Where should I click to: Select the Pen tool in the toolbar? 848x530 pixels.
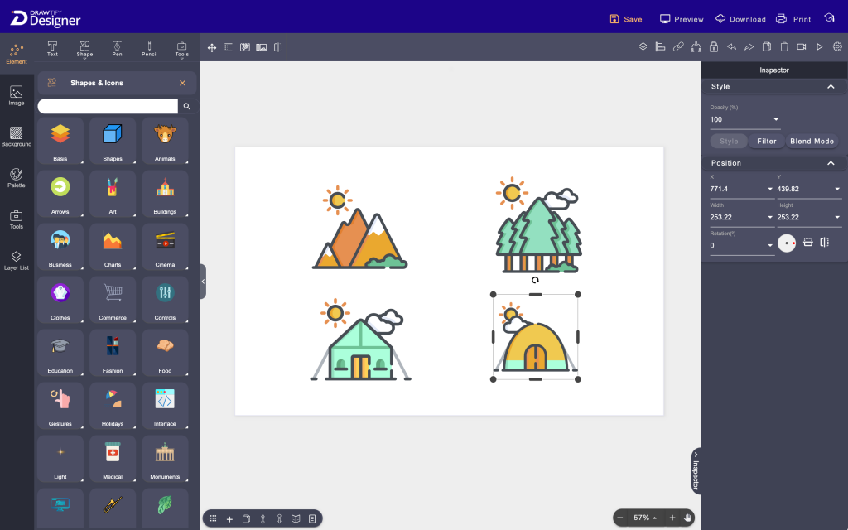coord(117,47)
